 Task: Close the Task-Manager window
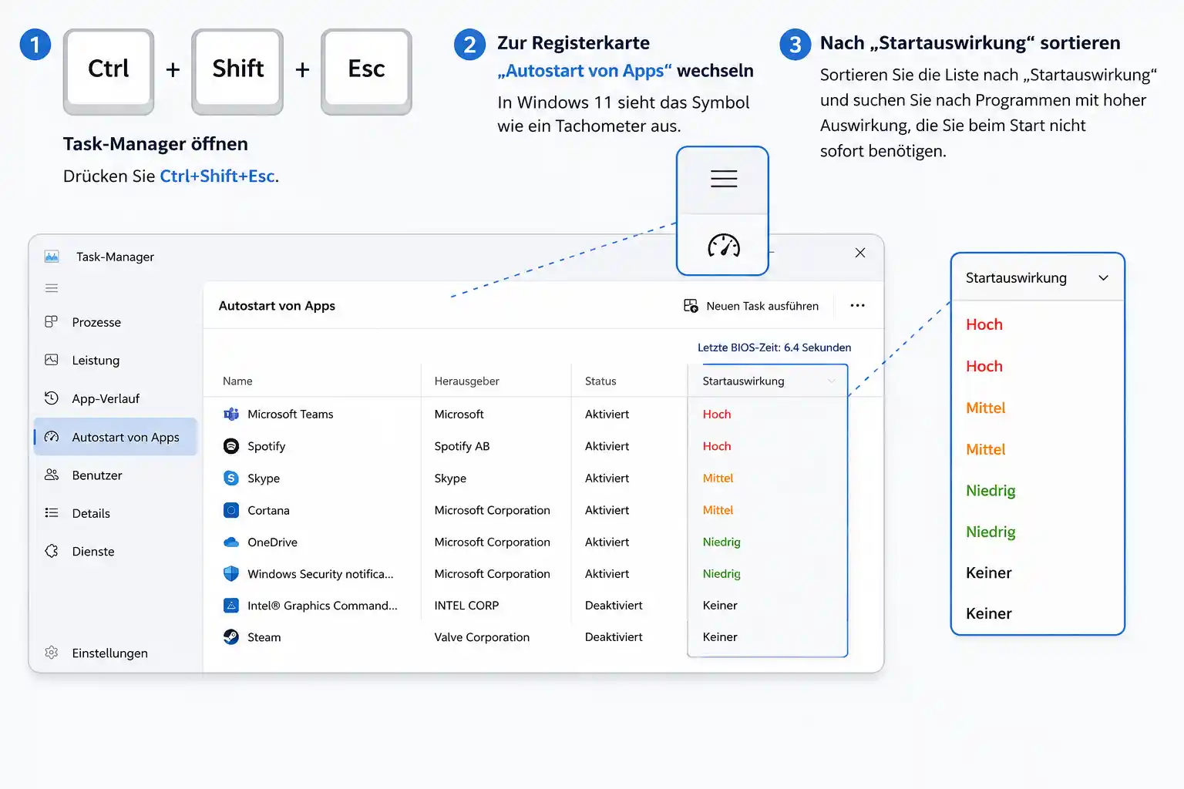click(x=860, y=253)
